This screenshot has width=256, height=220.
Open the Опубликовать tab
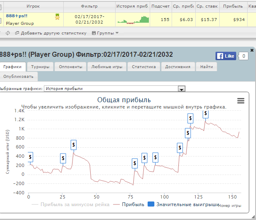[x=18, y=77]
